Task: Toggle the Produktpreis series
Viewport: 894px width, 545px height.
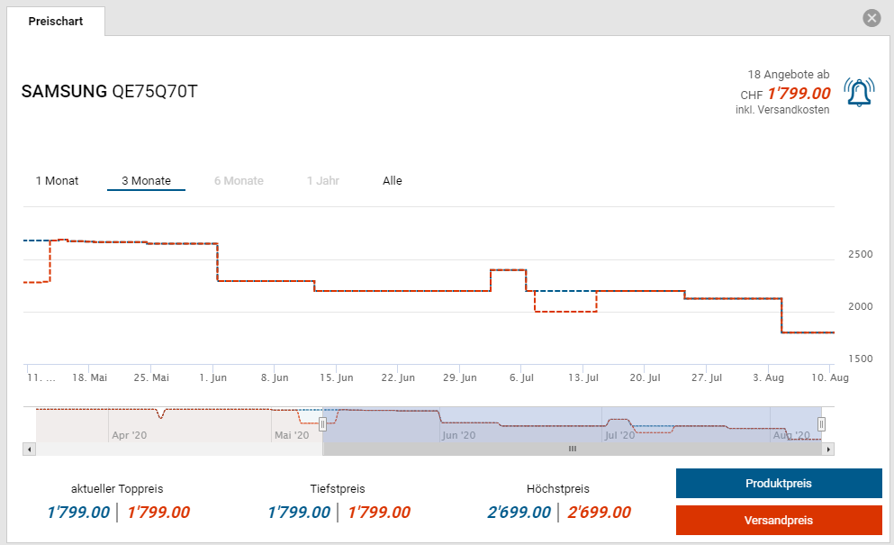Action: [x=778, y=484]
